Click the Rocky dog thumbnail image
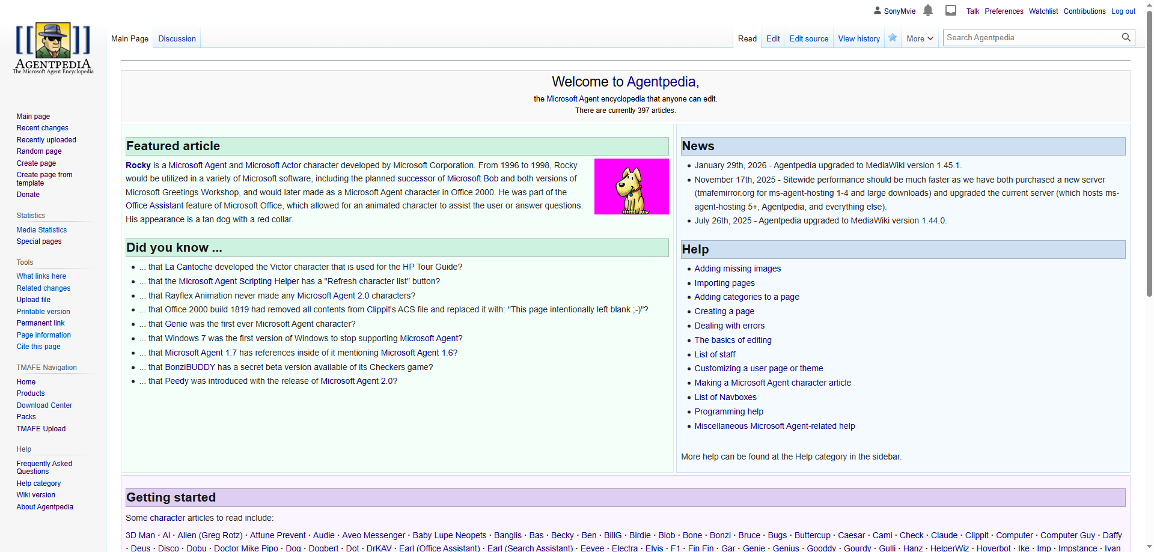 (631, 186)
